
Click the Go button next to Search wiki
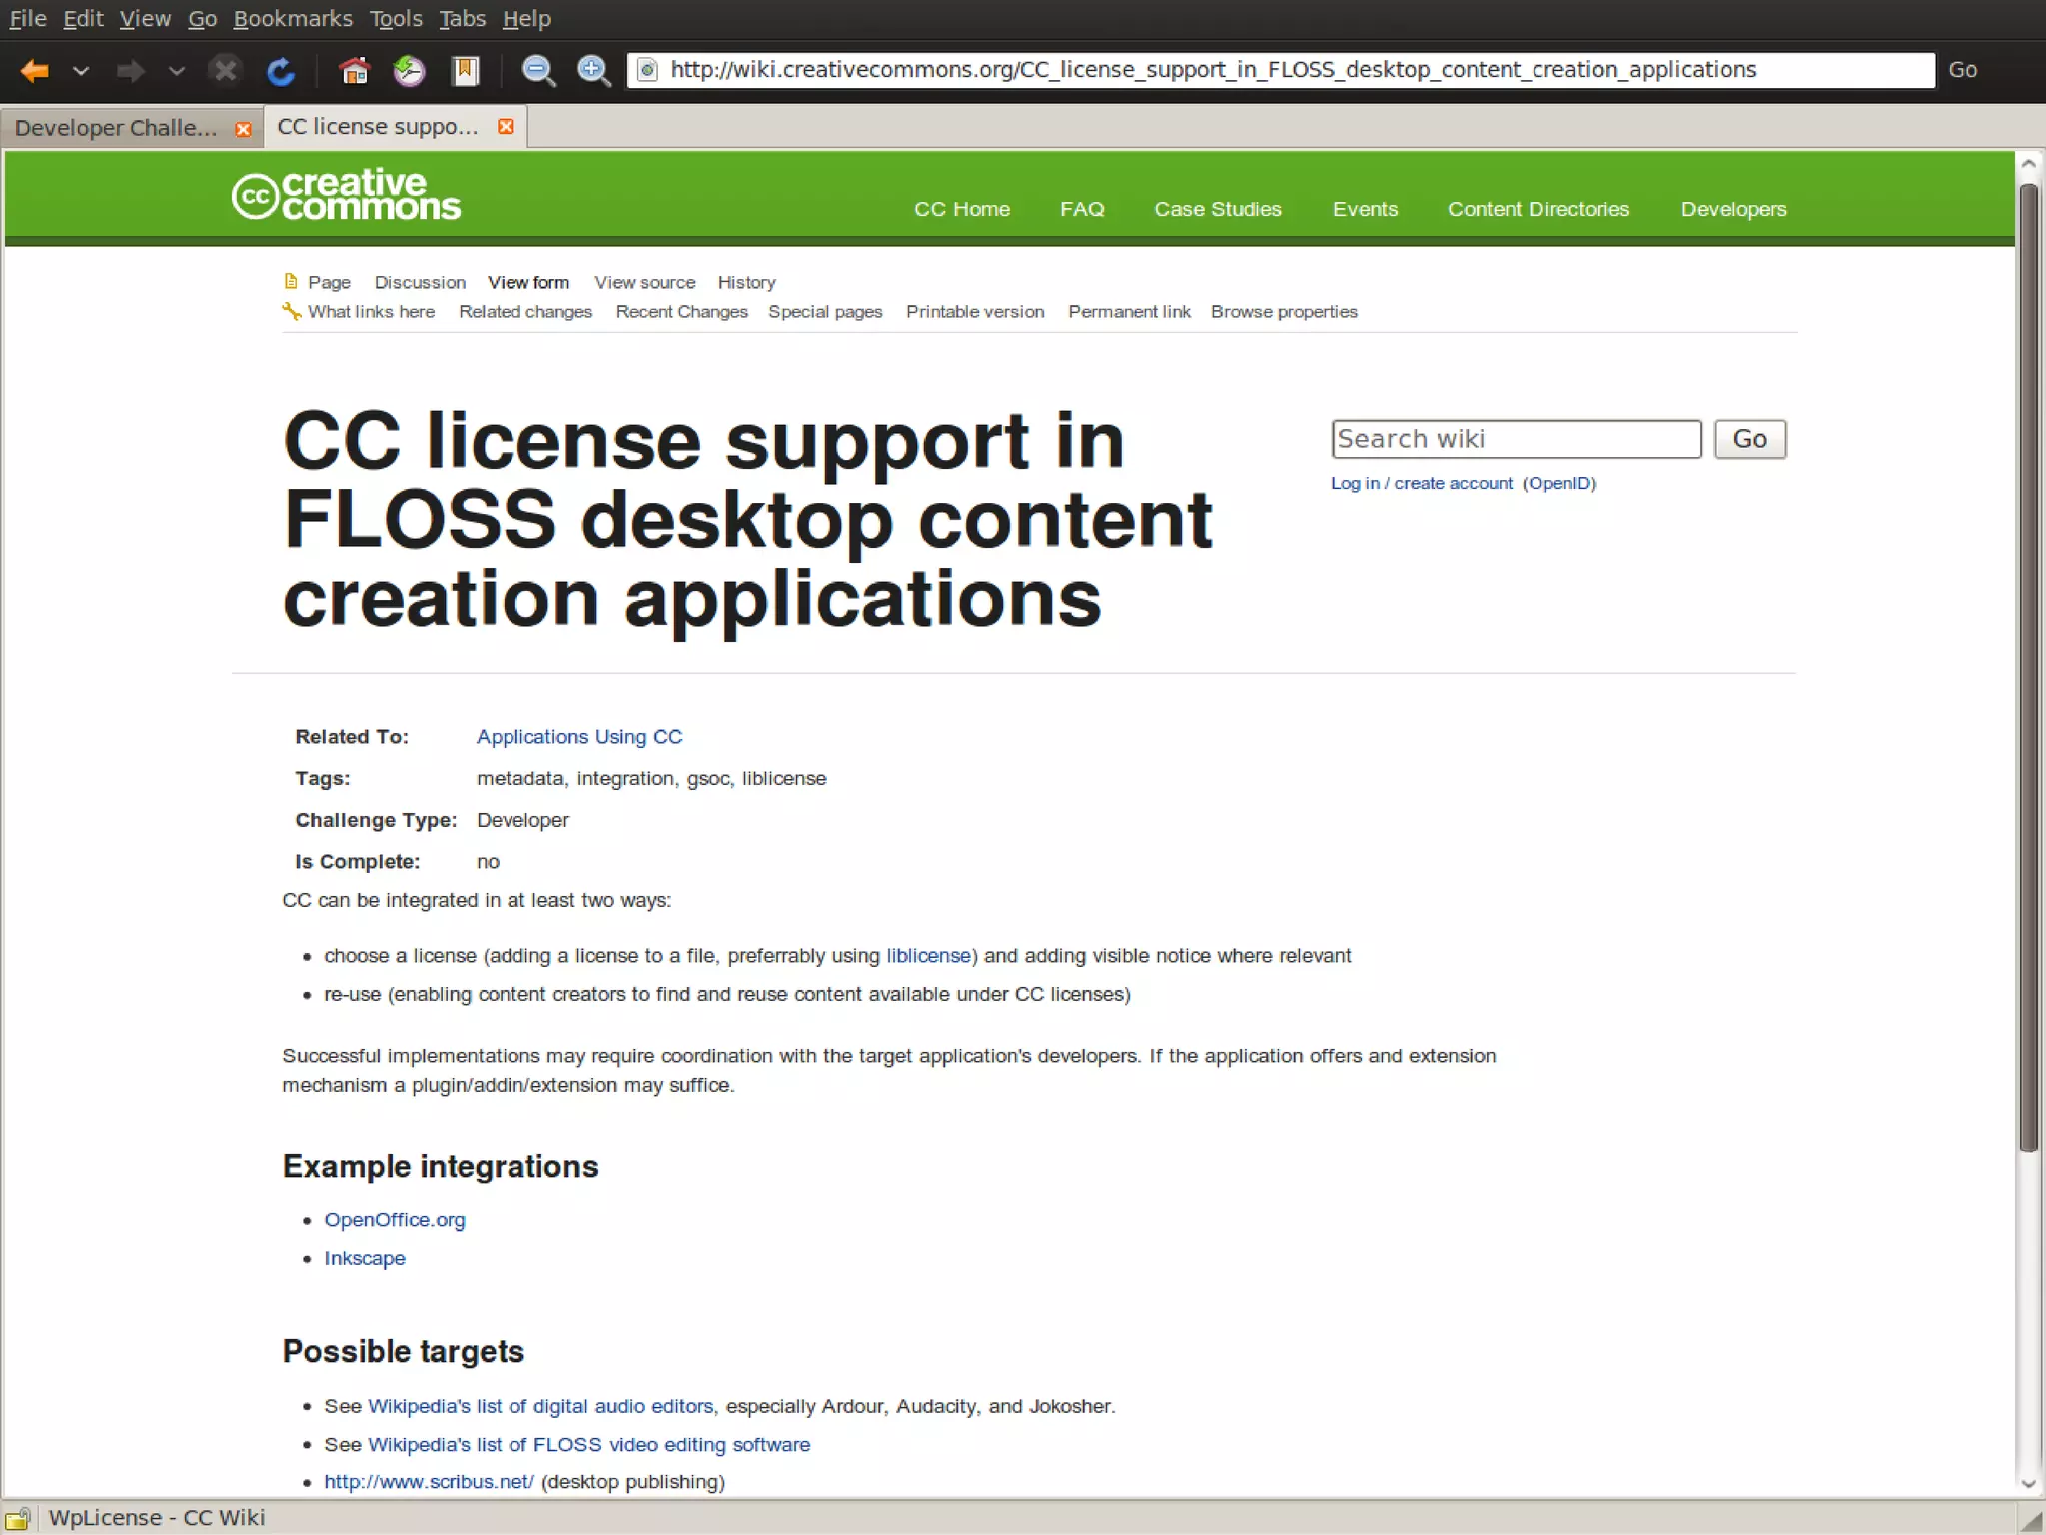point(1748,439)
